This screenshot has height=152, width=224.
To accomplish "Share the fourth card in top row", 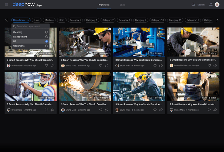I will click(x=215, y=66).
